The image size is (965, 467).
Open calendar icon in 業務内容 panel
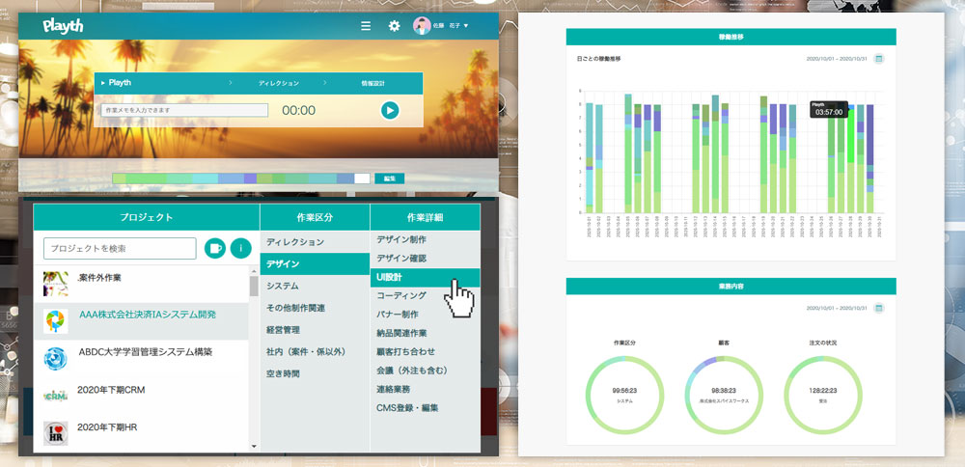pyautogui.click(x=879, y=308)
